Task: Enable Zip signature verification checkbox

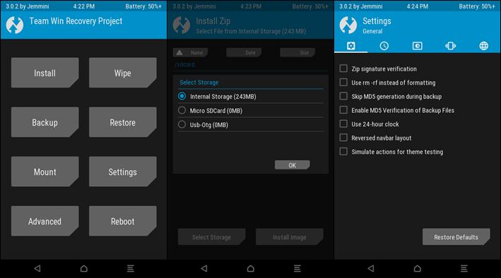Action: [x=343, y=68]
